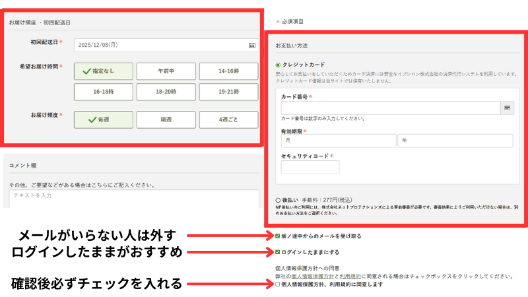The width and height of the screenshot is (528, 297).
Task: Choose the 14-16時 delivery time
Action: pyautogui.click(x=228, y=71)
